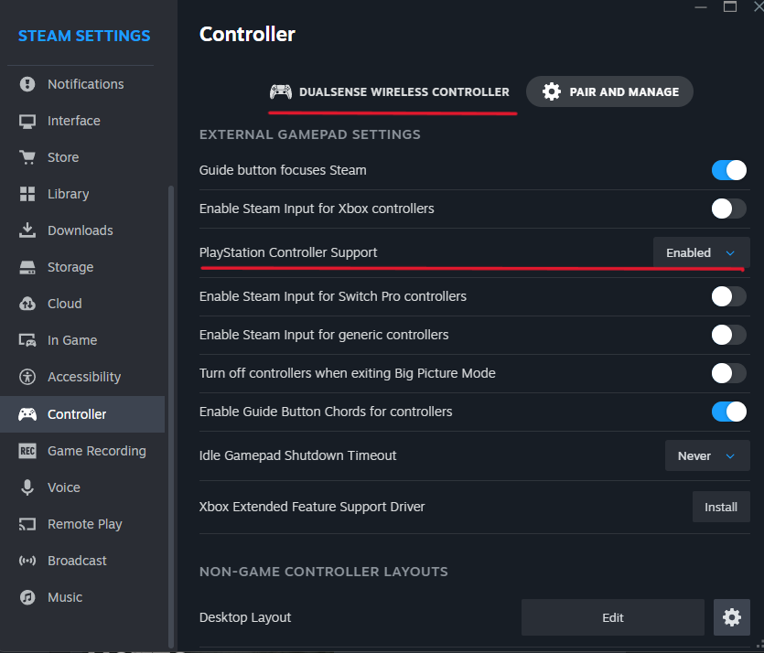Toggle Guide button focuses Steam
764x653 pixels.
pos(729,170)
